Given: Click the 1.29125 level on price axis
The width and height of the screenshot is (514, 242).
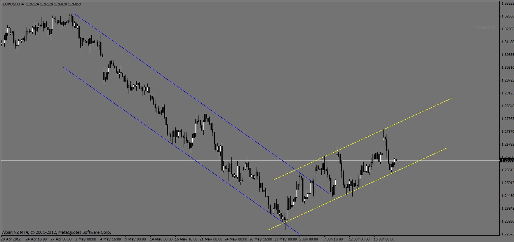Looking at the screenshot, I should click(x=506, y=93).
